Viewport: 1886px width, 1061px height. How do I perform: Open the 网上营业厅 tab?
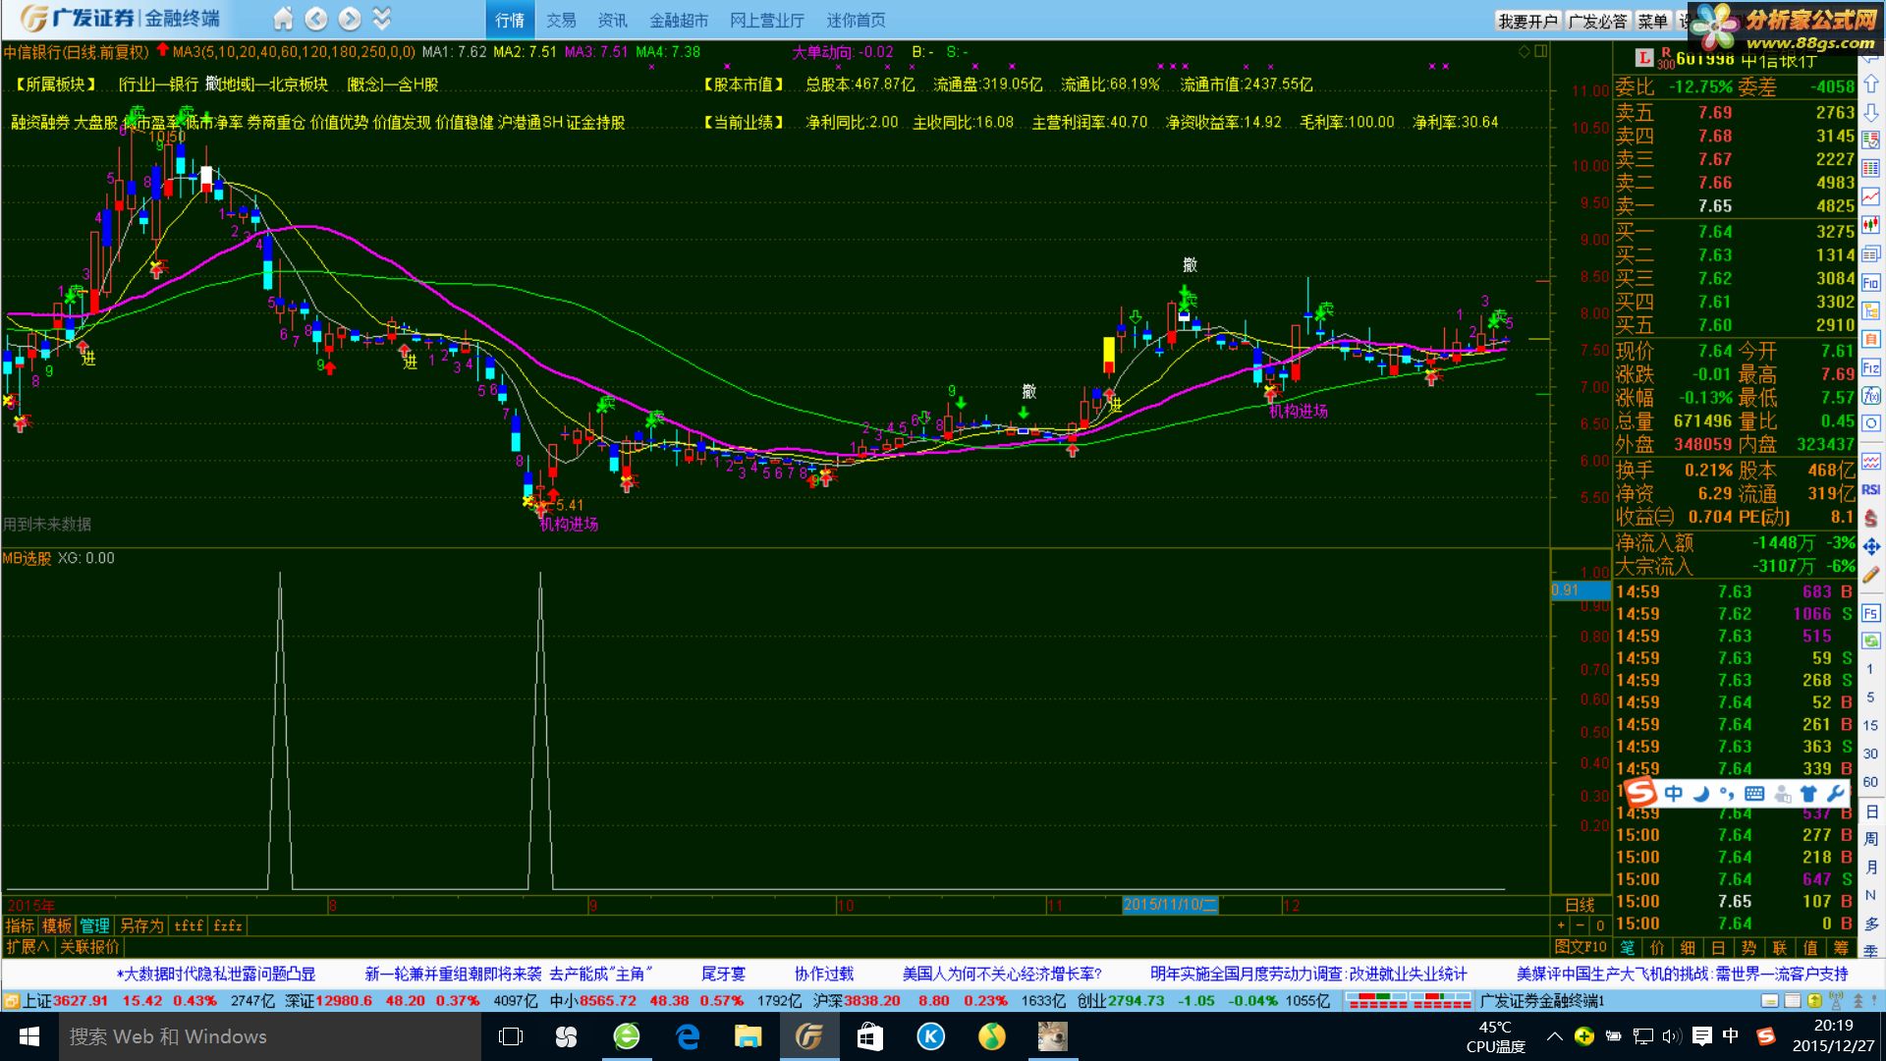pyautogui.click(x=767, y=20)
